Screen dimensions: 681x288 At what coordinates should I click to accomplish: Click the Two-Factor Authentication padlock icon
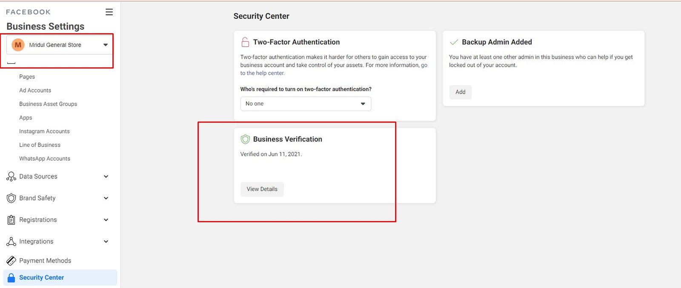coord(245,42)
